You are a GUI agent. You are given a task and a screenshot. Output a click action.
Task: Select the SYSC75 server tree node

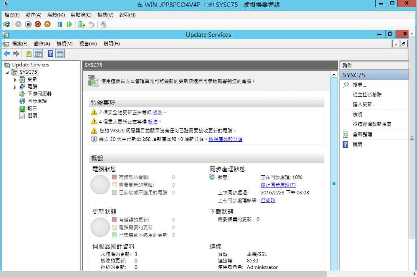28,72
